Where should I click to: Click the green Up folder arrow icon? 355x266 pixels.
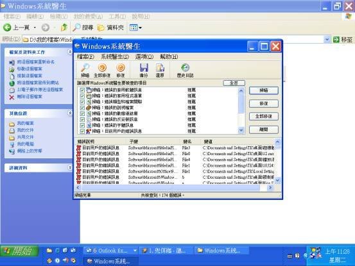[64, 28]
